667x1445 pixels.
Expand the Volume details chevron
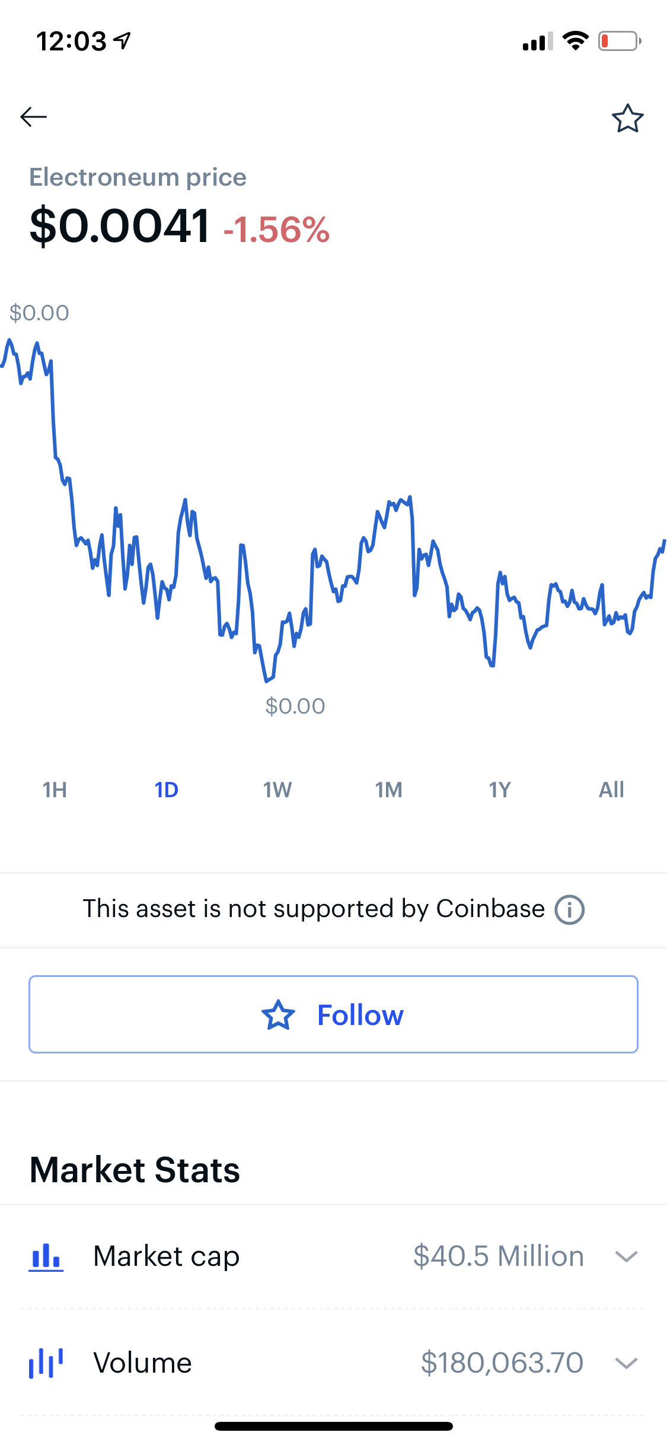coord(626,1363)
